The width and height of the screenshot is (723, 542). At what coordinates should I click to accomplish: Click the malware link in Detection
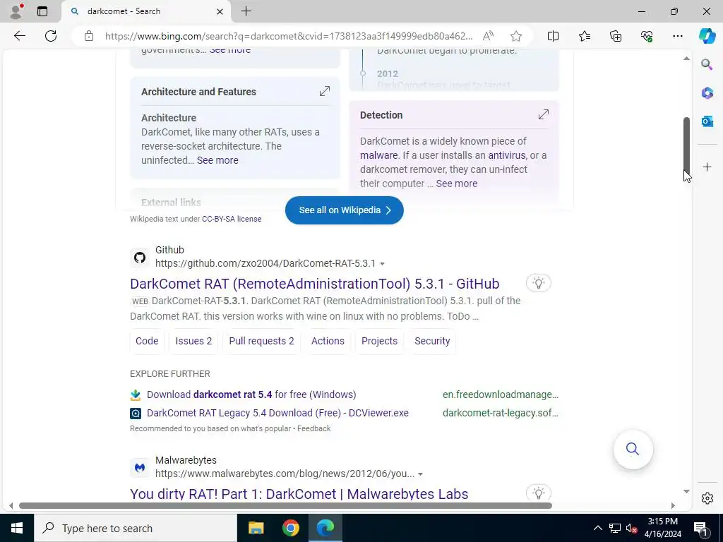pyautogui.click(x=378, y=155)
